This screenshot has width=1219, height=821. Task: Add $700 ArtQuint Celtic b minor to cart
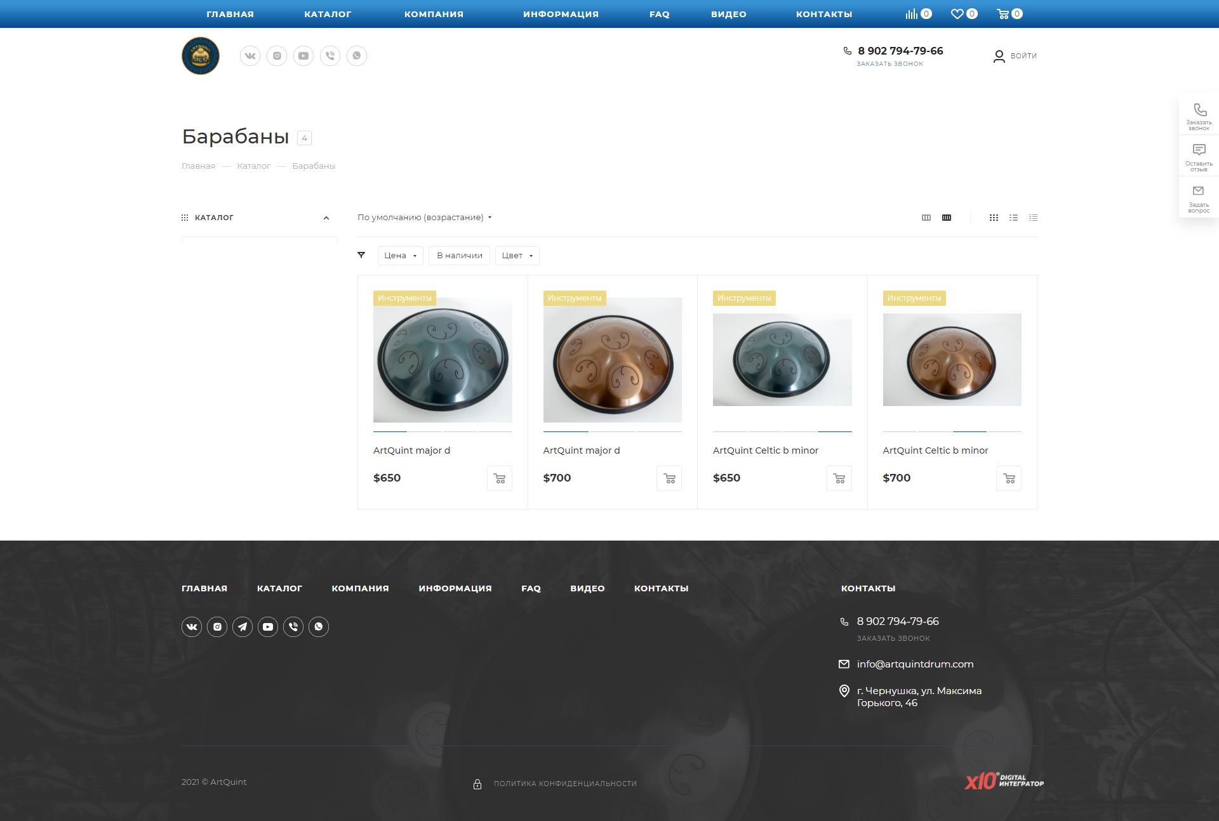pos(1009,478)
